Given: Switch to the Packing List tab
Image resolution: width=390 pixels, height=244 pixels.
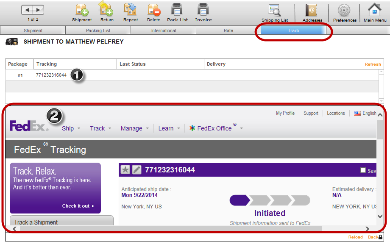Looking at the screenshot, I should 98,30.
